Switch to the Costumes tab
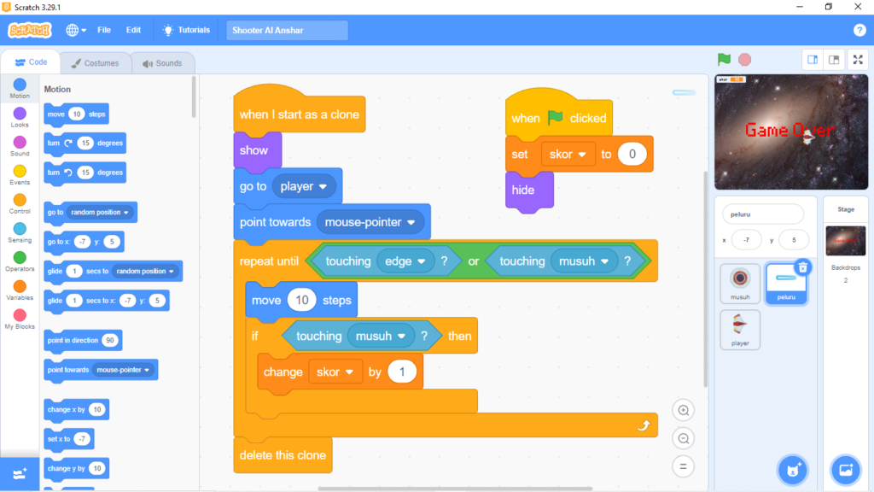This screenshot has width=874, height=492. tap(96, 63)
